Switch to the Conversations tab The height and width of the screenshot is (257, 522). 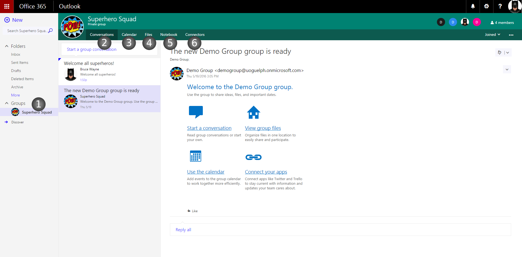pyautogui.click(x=102, y=35)
